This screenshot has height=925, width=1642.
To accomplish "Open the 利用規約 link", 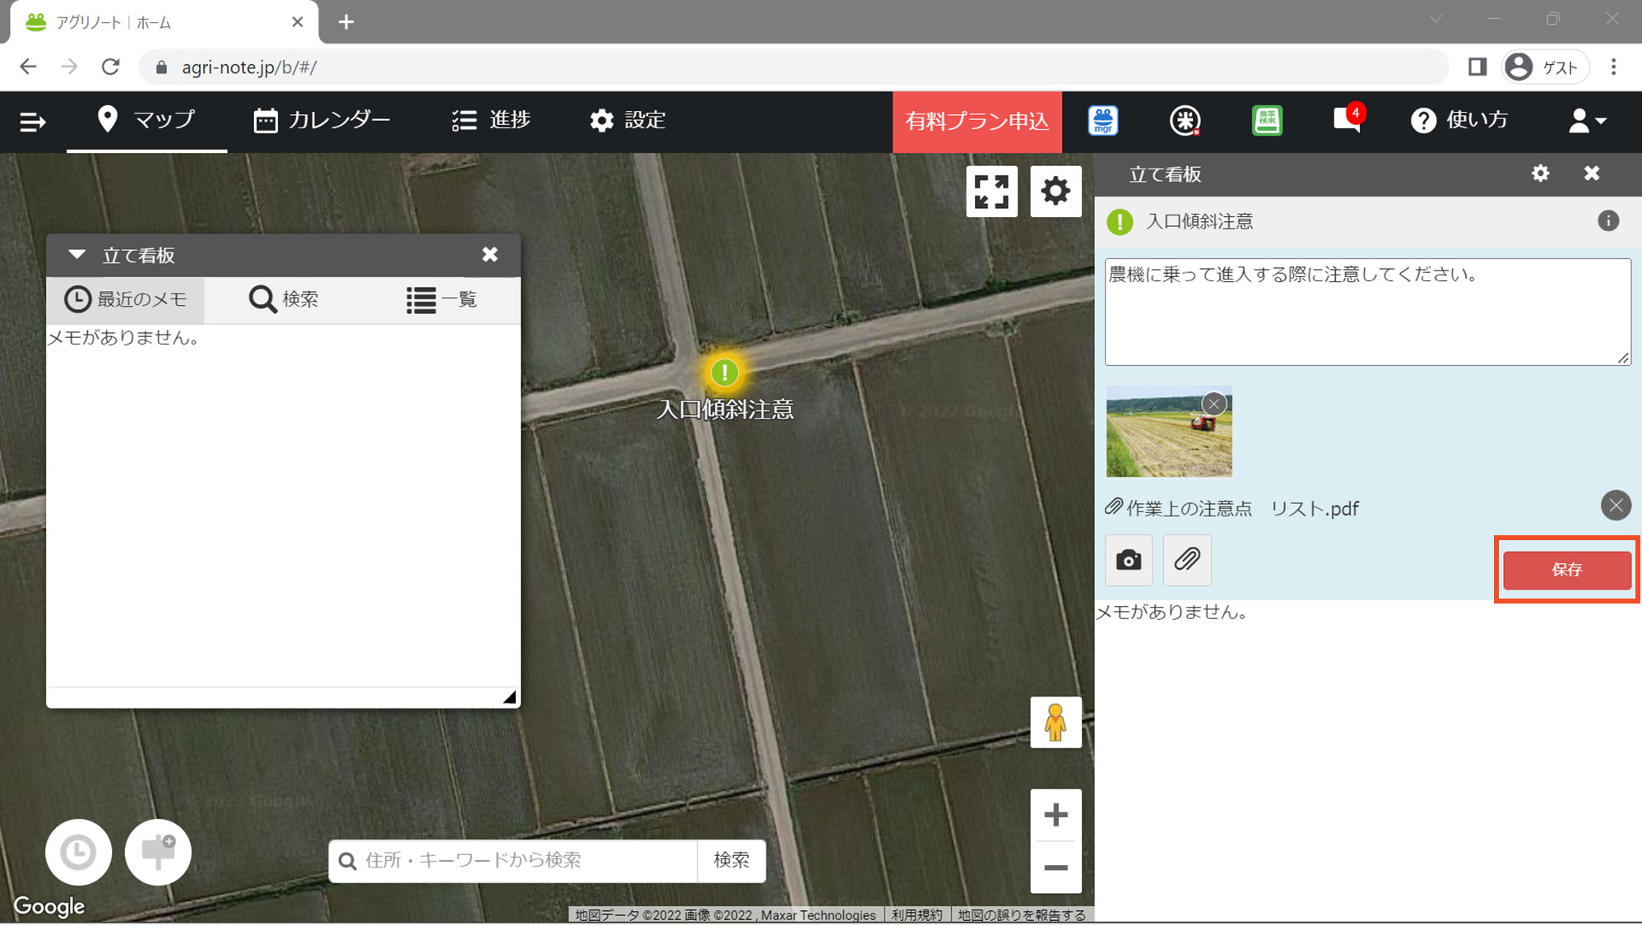I will point(916,915).
